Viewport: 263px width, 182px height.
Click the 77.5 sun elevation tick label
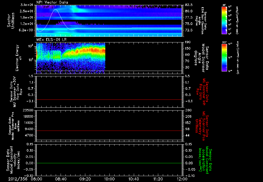(x=189, y=17)
